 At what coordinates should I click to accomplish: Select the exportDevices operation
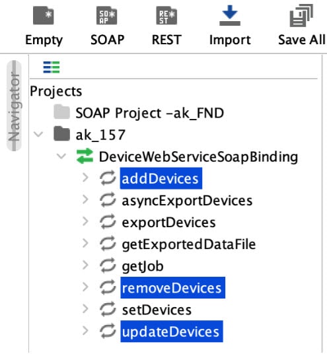(x=168, y=223)
